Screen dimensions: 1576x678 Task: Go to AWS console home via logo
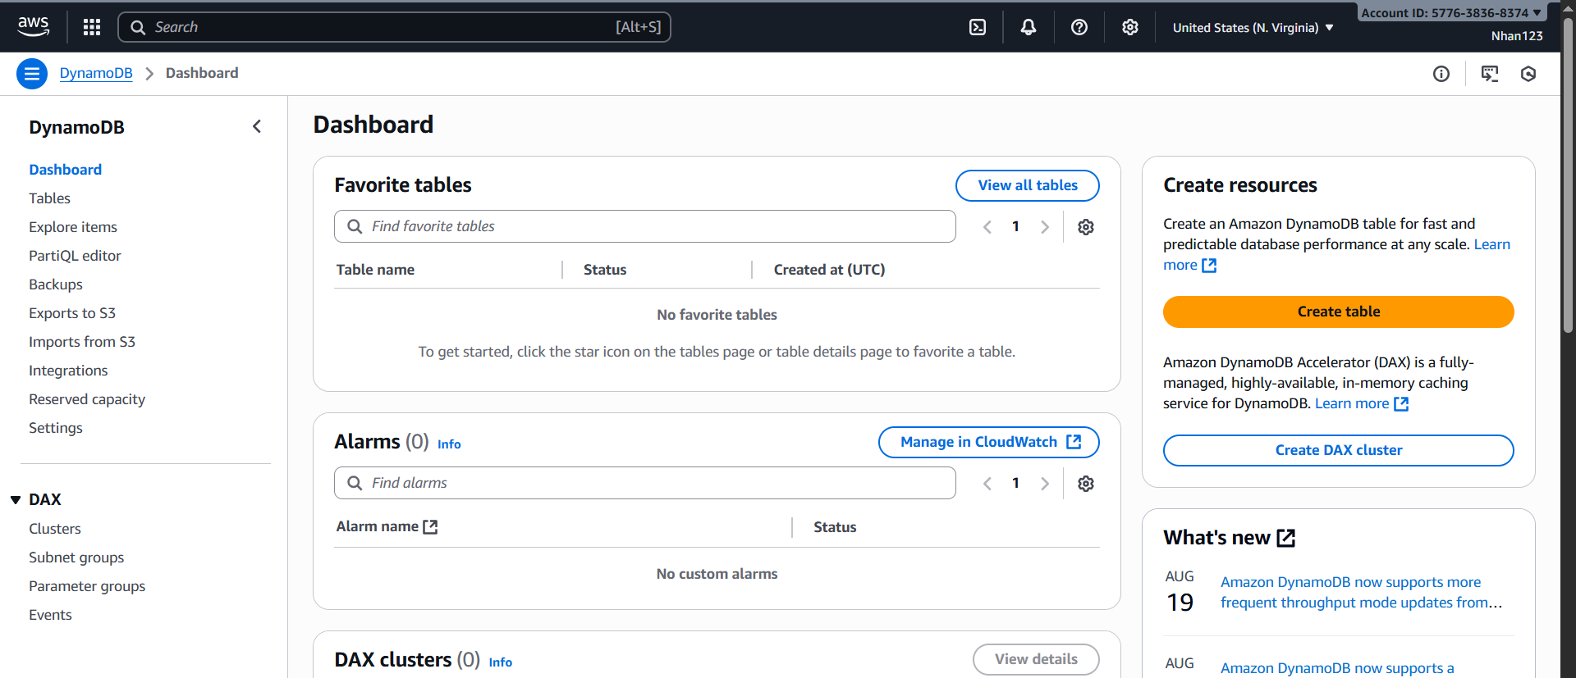[x=34, y=26]
